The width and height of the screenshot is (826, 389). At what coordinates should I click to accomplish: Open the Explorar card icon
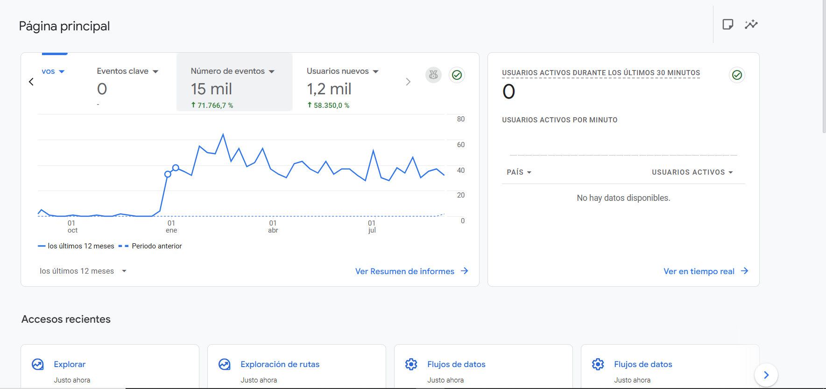click(x=38, y=364)
